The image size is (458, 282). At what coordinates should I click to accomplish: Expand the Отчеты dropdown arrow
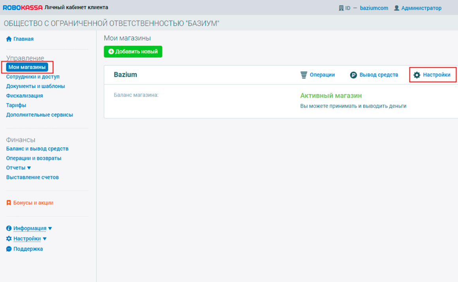(x=29, y=168)
